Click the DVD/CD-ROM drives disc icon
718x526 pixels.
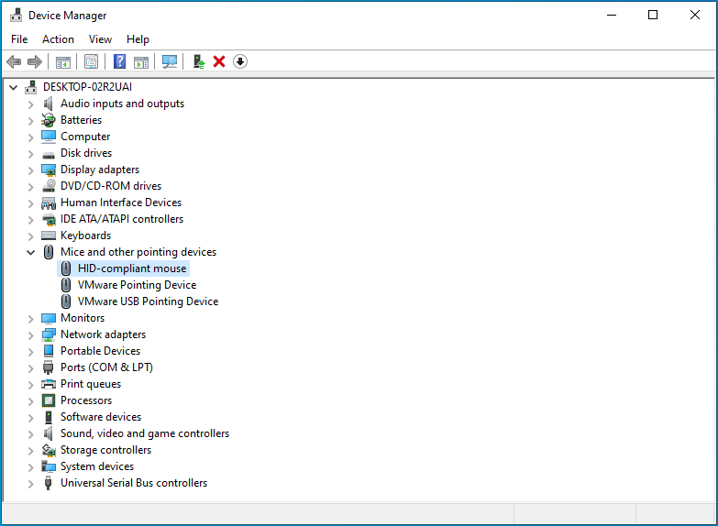pyautogui.click(x=48, y=186)
